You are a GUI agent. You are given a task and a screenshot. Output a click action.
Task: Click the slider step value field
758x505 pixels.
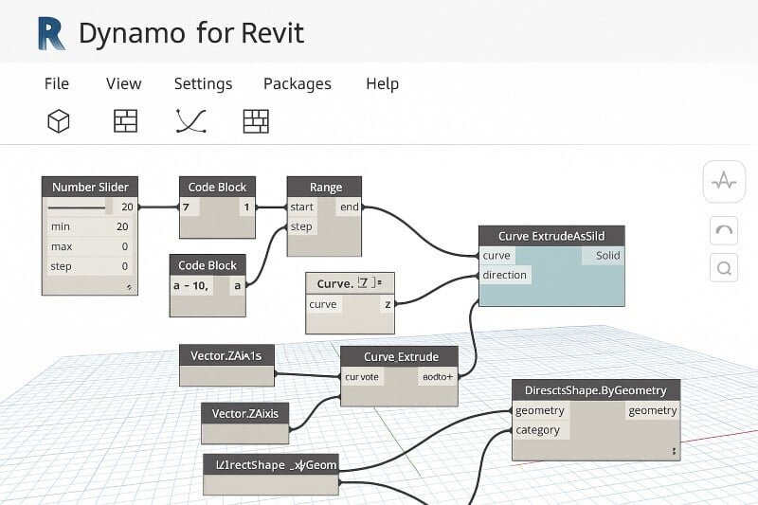coord(125,266)
